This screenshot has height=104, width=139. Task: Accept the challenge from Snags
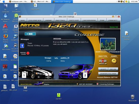click(103, 69)
